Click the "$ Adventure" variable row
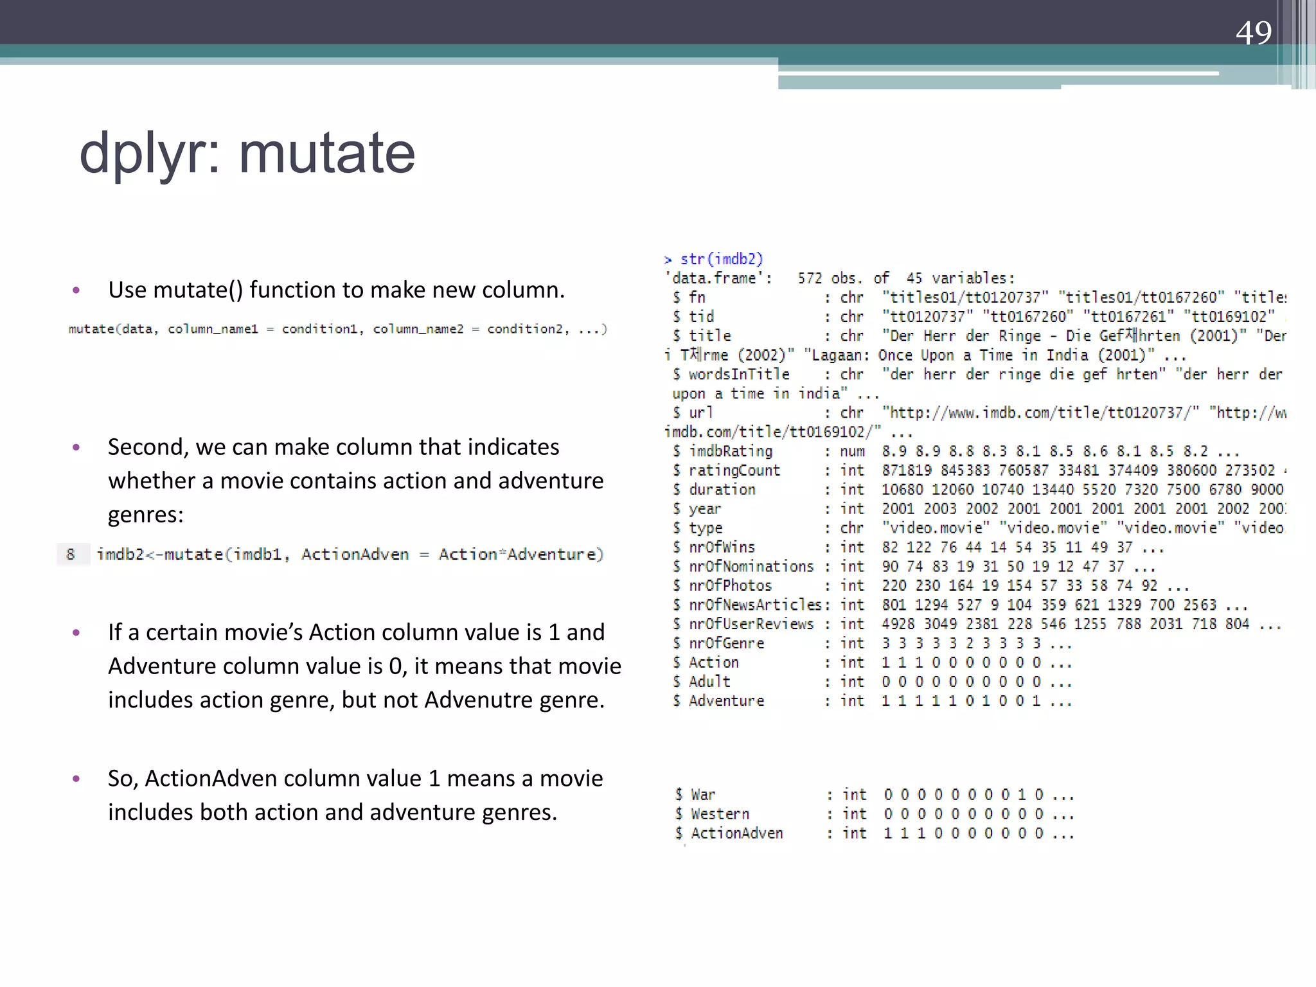The height and width of the screenshot is (987, 1316). click(x=872, y=701)
